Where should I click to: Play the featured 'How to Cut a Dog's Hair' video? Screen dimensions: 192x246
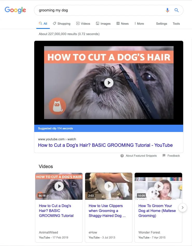(109, 83)
